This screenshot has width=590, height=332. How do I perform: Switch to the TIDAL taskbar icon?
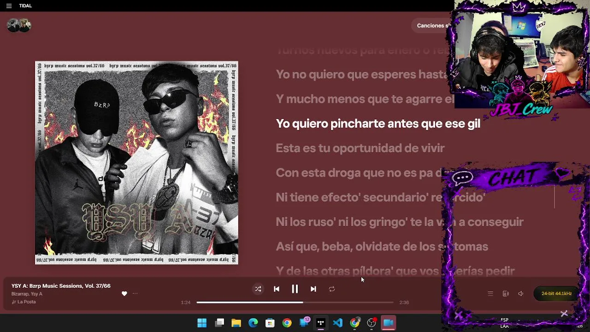(321, 323)
